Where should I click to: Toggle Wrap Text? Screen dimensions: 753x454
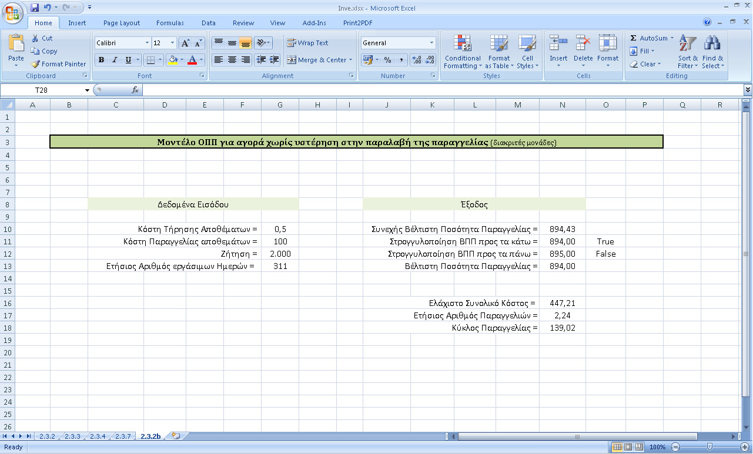coord(307,43)
